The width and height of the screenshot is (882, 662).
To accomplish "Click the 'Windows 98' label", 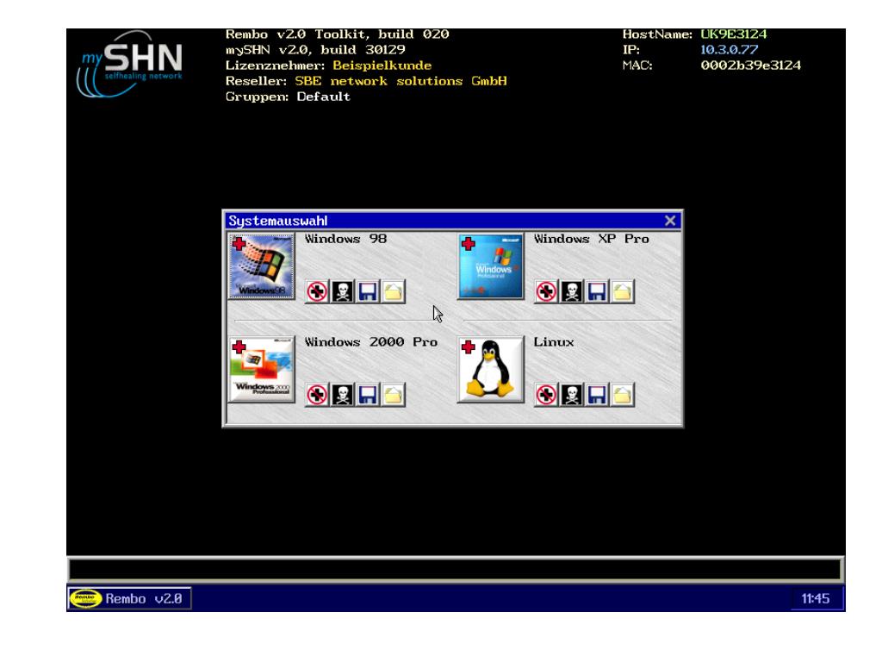I will tap(346, 239).
